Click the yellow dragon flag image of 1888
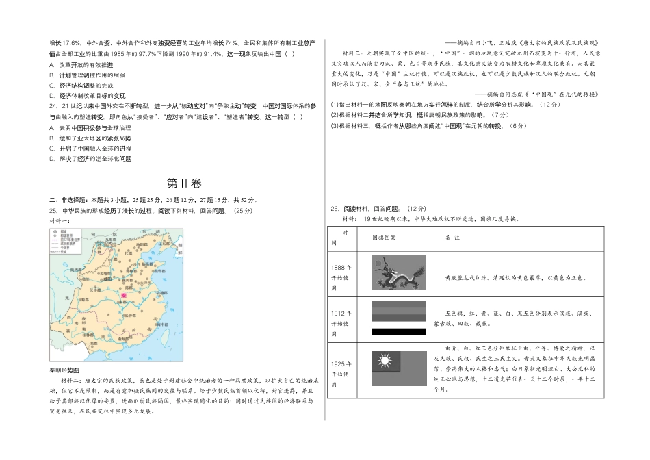The width and height of the screenshot is (650, 460). pyautogui.click(x=398, y=272)
